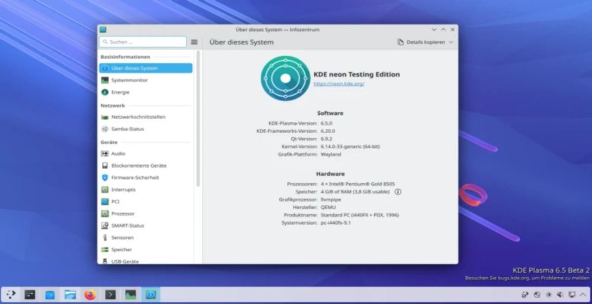Viewport: 592px width, 304px height.
Task: Click the KDE neon Testing Edition heading
Action: (x=356, y=75)
